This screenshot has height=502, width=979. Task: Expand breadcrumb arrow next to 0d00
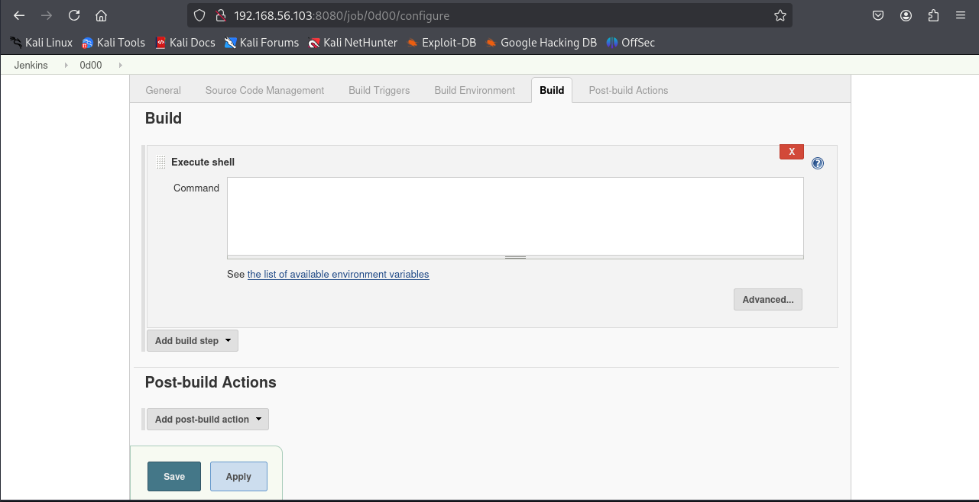click(x=120, y=66)
